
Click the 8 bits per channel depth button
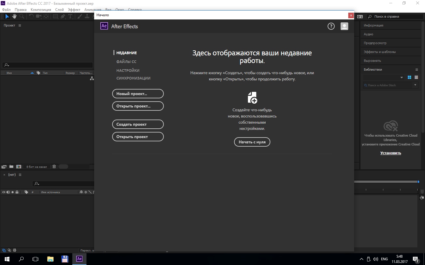click(x=37, y=167)
